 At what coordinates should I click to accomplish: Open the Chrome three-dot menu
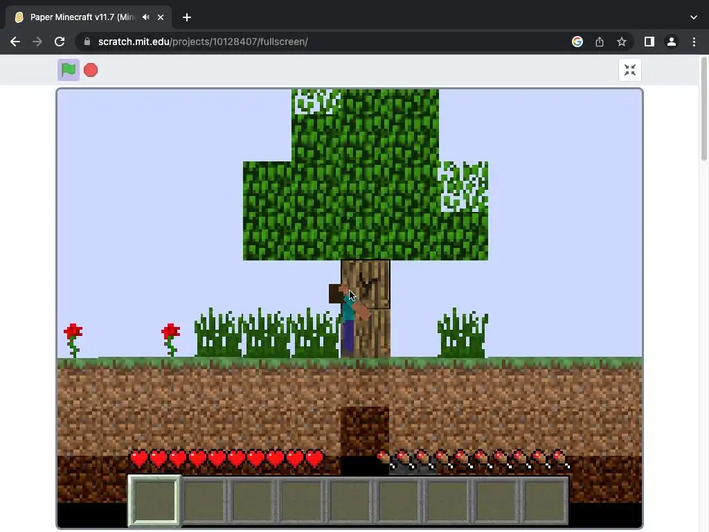694,42
